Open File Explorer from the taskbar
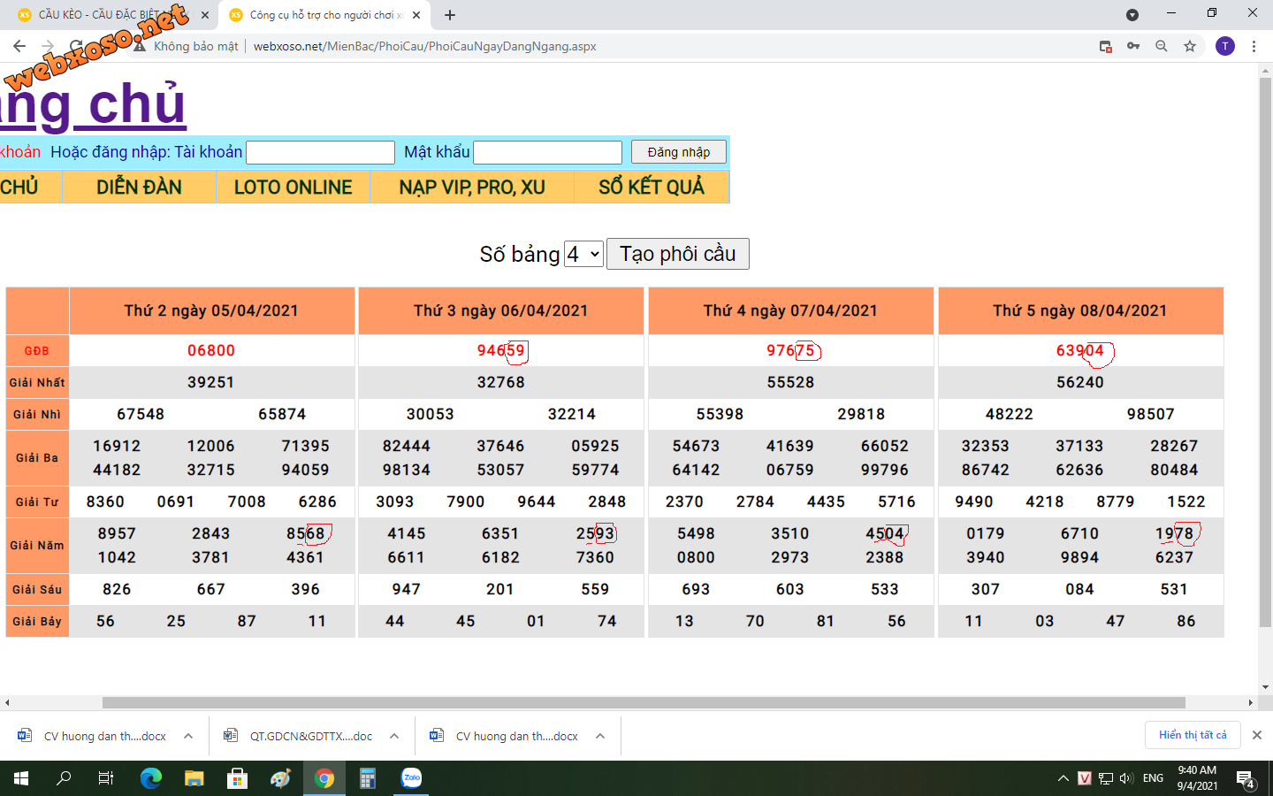Image resolution: width=1273 pixels, height=796 pixels. (x=194, y=778)
